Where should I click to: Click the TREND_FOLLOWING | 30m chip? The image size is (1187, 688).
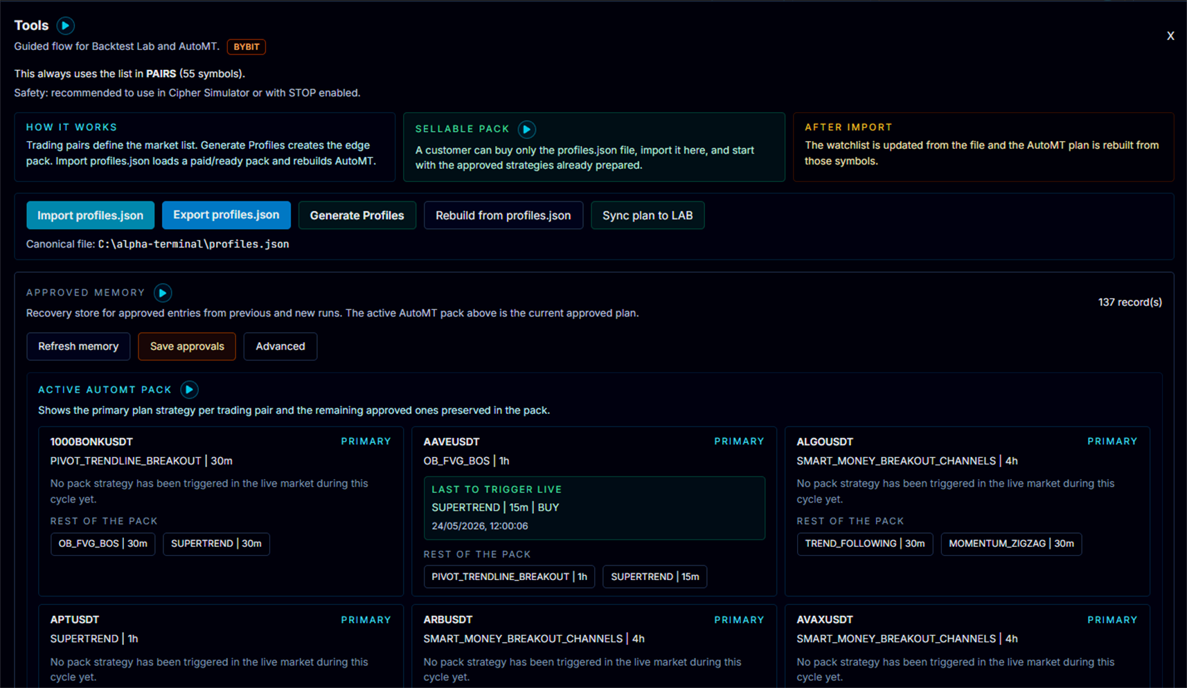pyautogui.click(x=865, y=544)
